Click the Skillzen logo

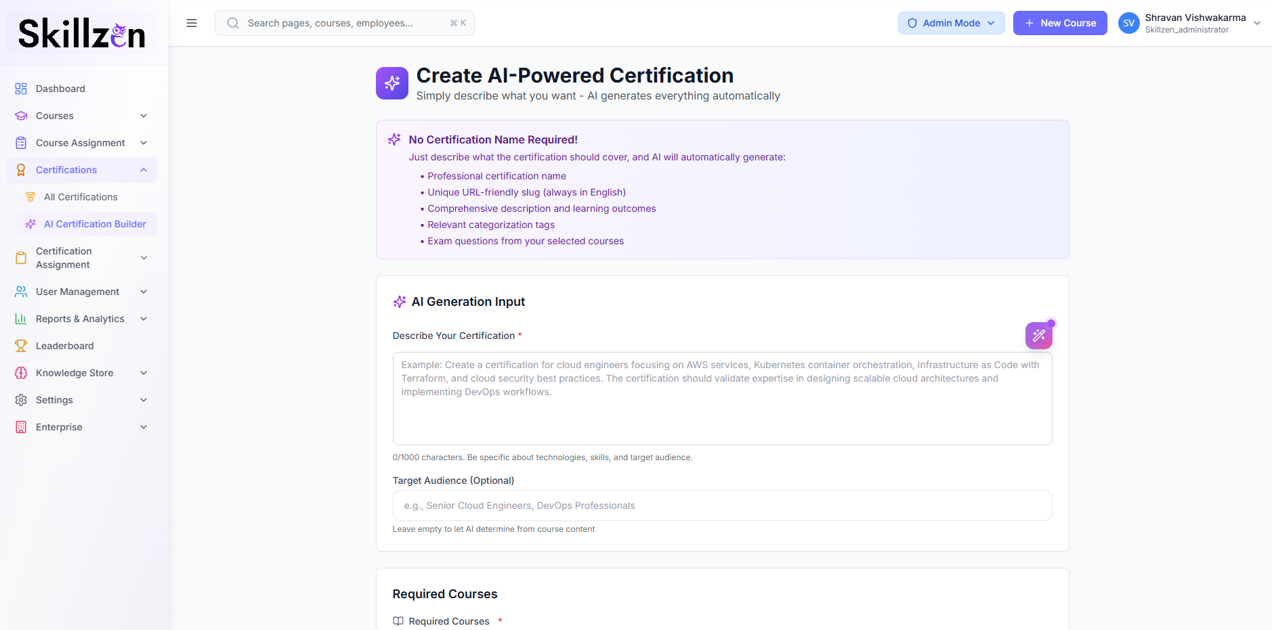tap(82, 33)
